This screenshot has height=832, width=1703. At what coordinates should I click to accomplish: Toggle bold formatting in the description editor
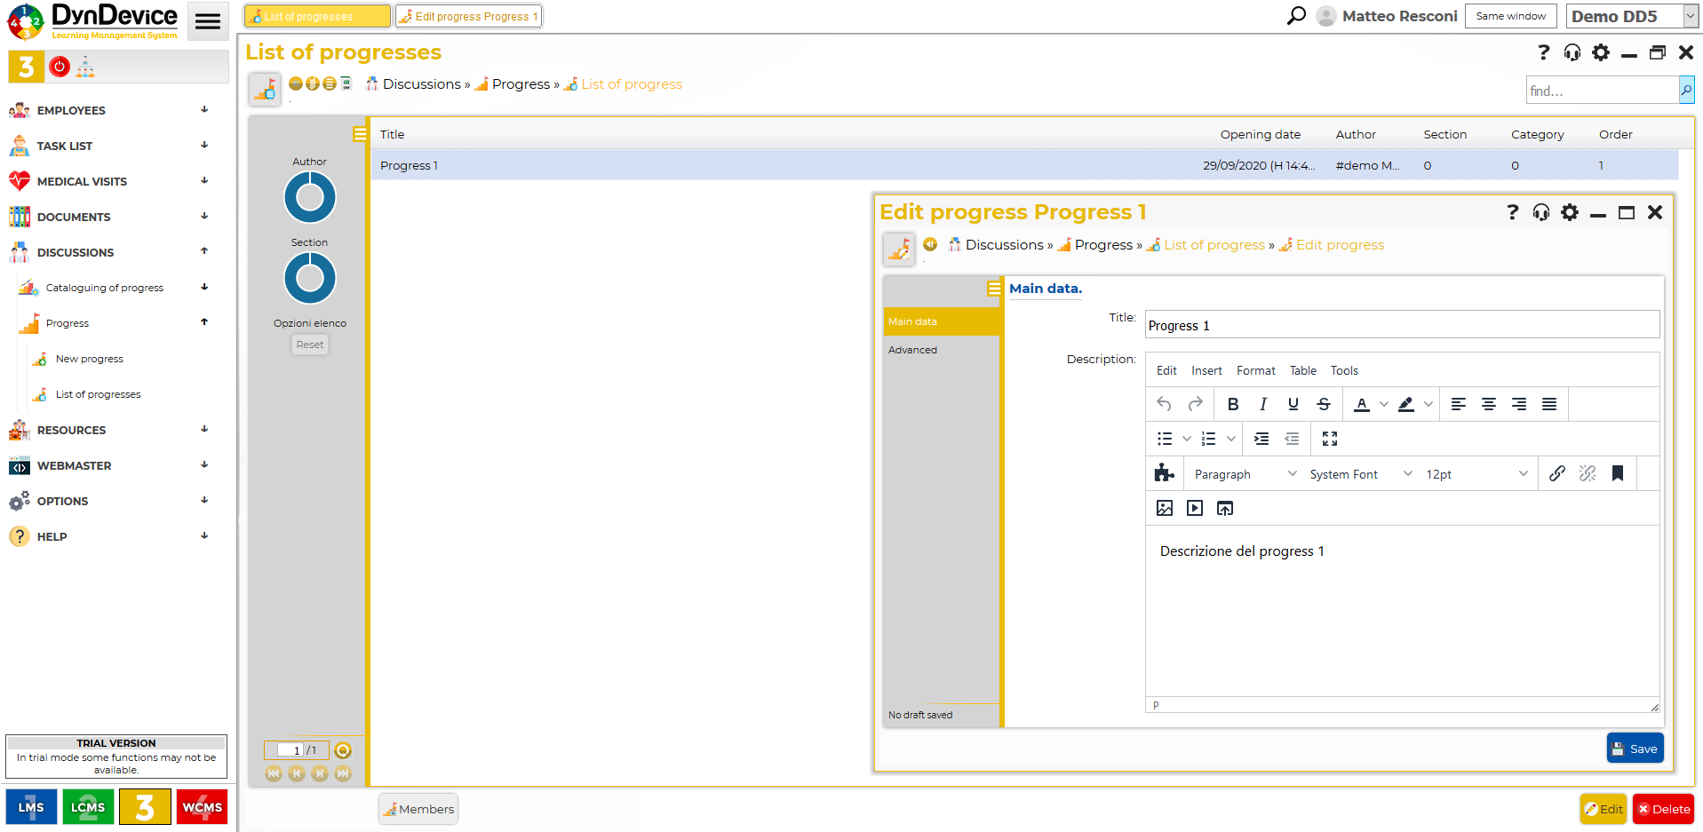click(x=1232, y=404)
